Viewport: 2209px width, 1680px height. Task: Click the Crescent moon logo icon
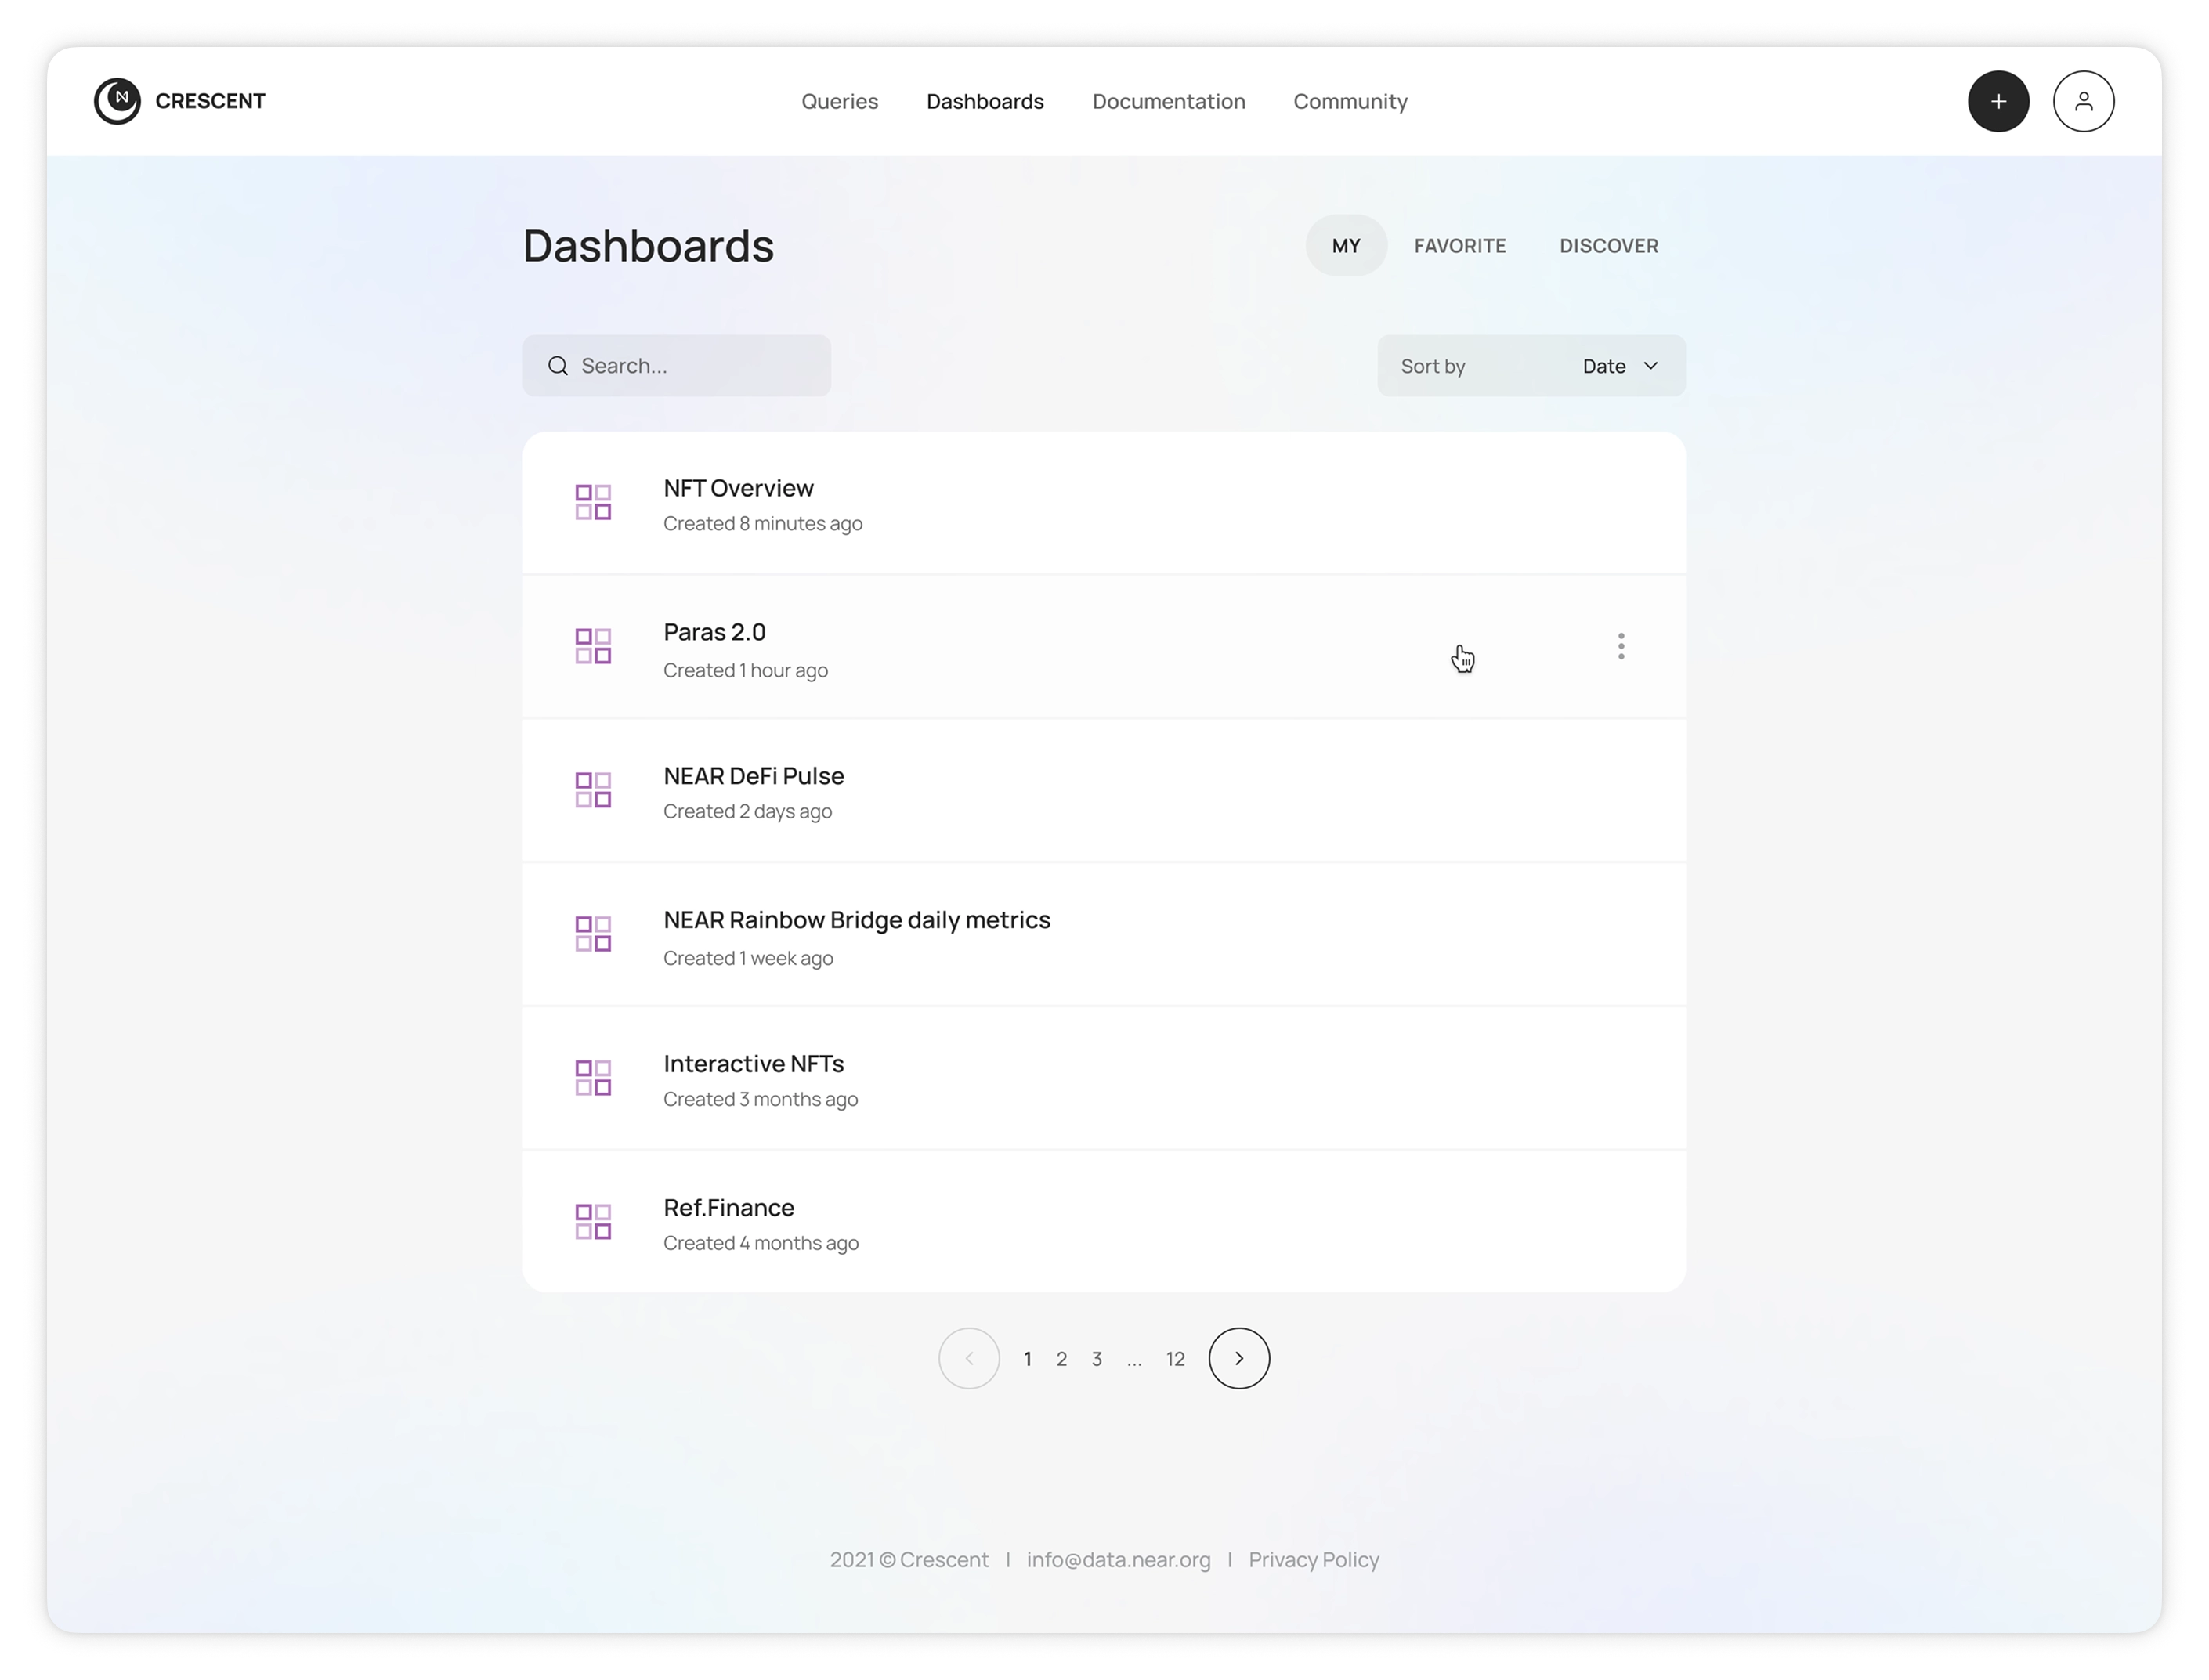[117, 101]
